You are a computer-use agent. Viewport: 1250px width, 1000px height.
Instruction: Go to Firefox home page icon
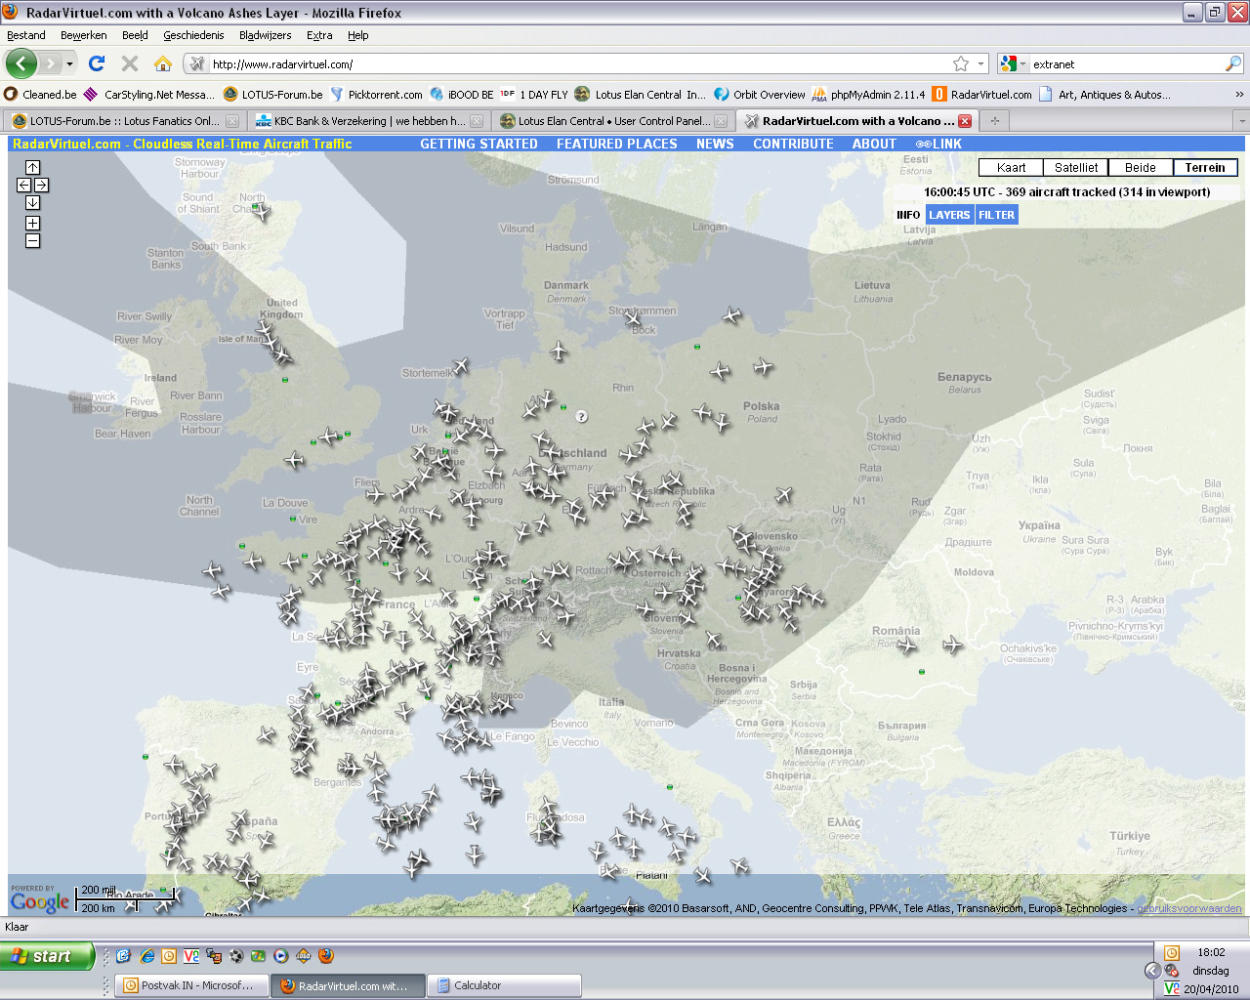coord(163,63)
